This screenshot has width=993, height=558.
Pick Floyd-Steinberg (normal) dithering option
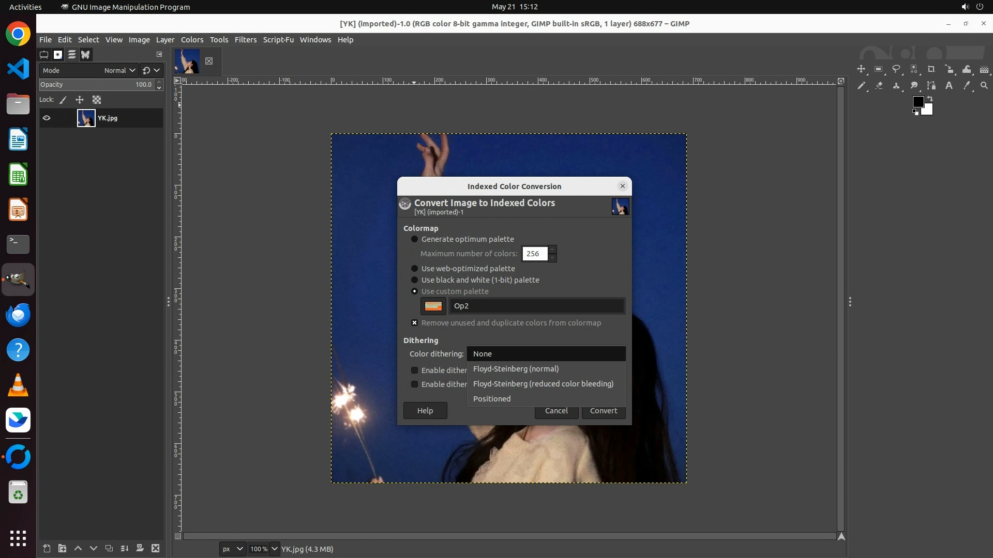click(x=516, y=369)
